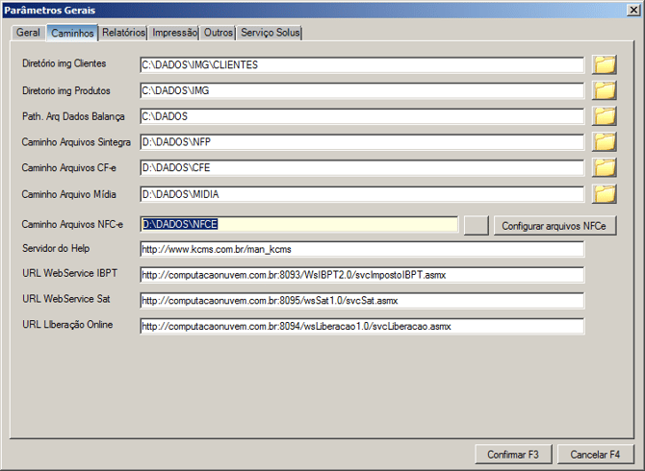Go to the Outros tab

219,33
